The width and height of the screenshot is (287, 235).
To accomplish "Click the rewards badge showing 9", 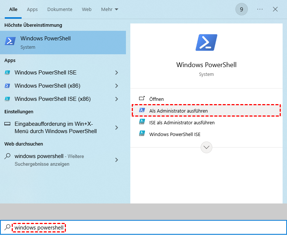I will [x=242, y=9].
